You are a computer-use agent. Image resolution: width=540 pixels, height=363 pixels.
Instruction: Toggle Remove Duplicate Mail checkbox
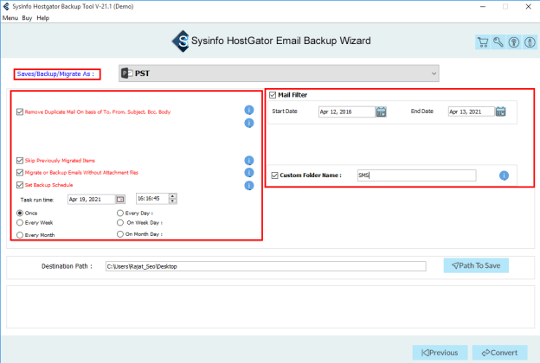click(x=20, y=111)
